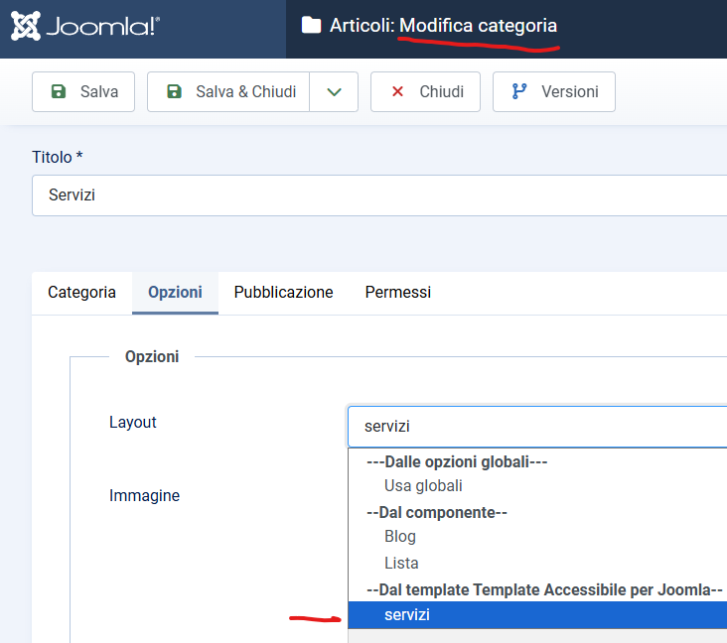Go to the Permessi tab
This screenshot has height=643, width=727.
point(397,292)
